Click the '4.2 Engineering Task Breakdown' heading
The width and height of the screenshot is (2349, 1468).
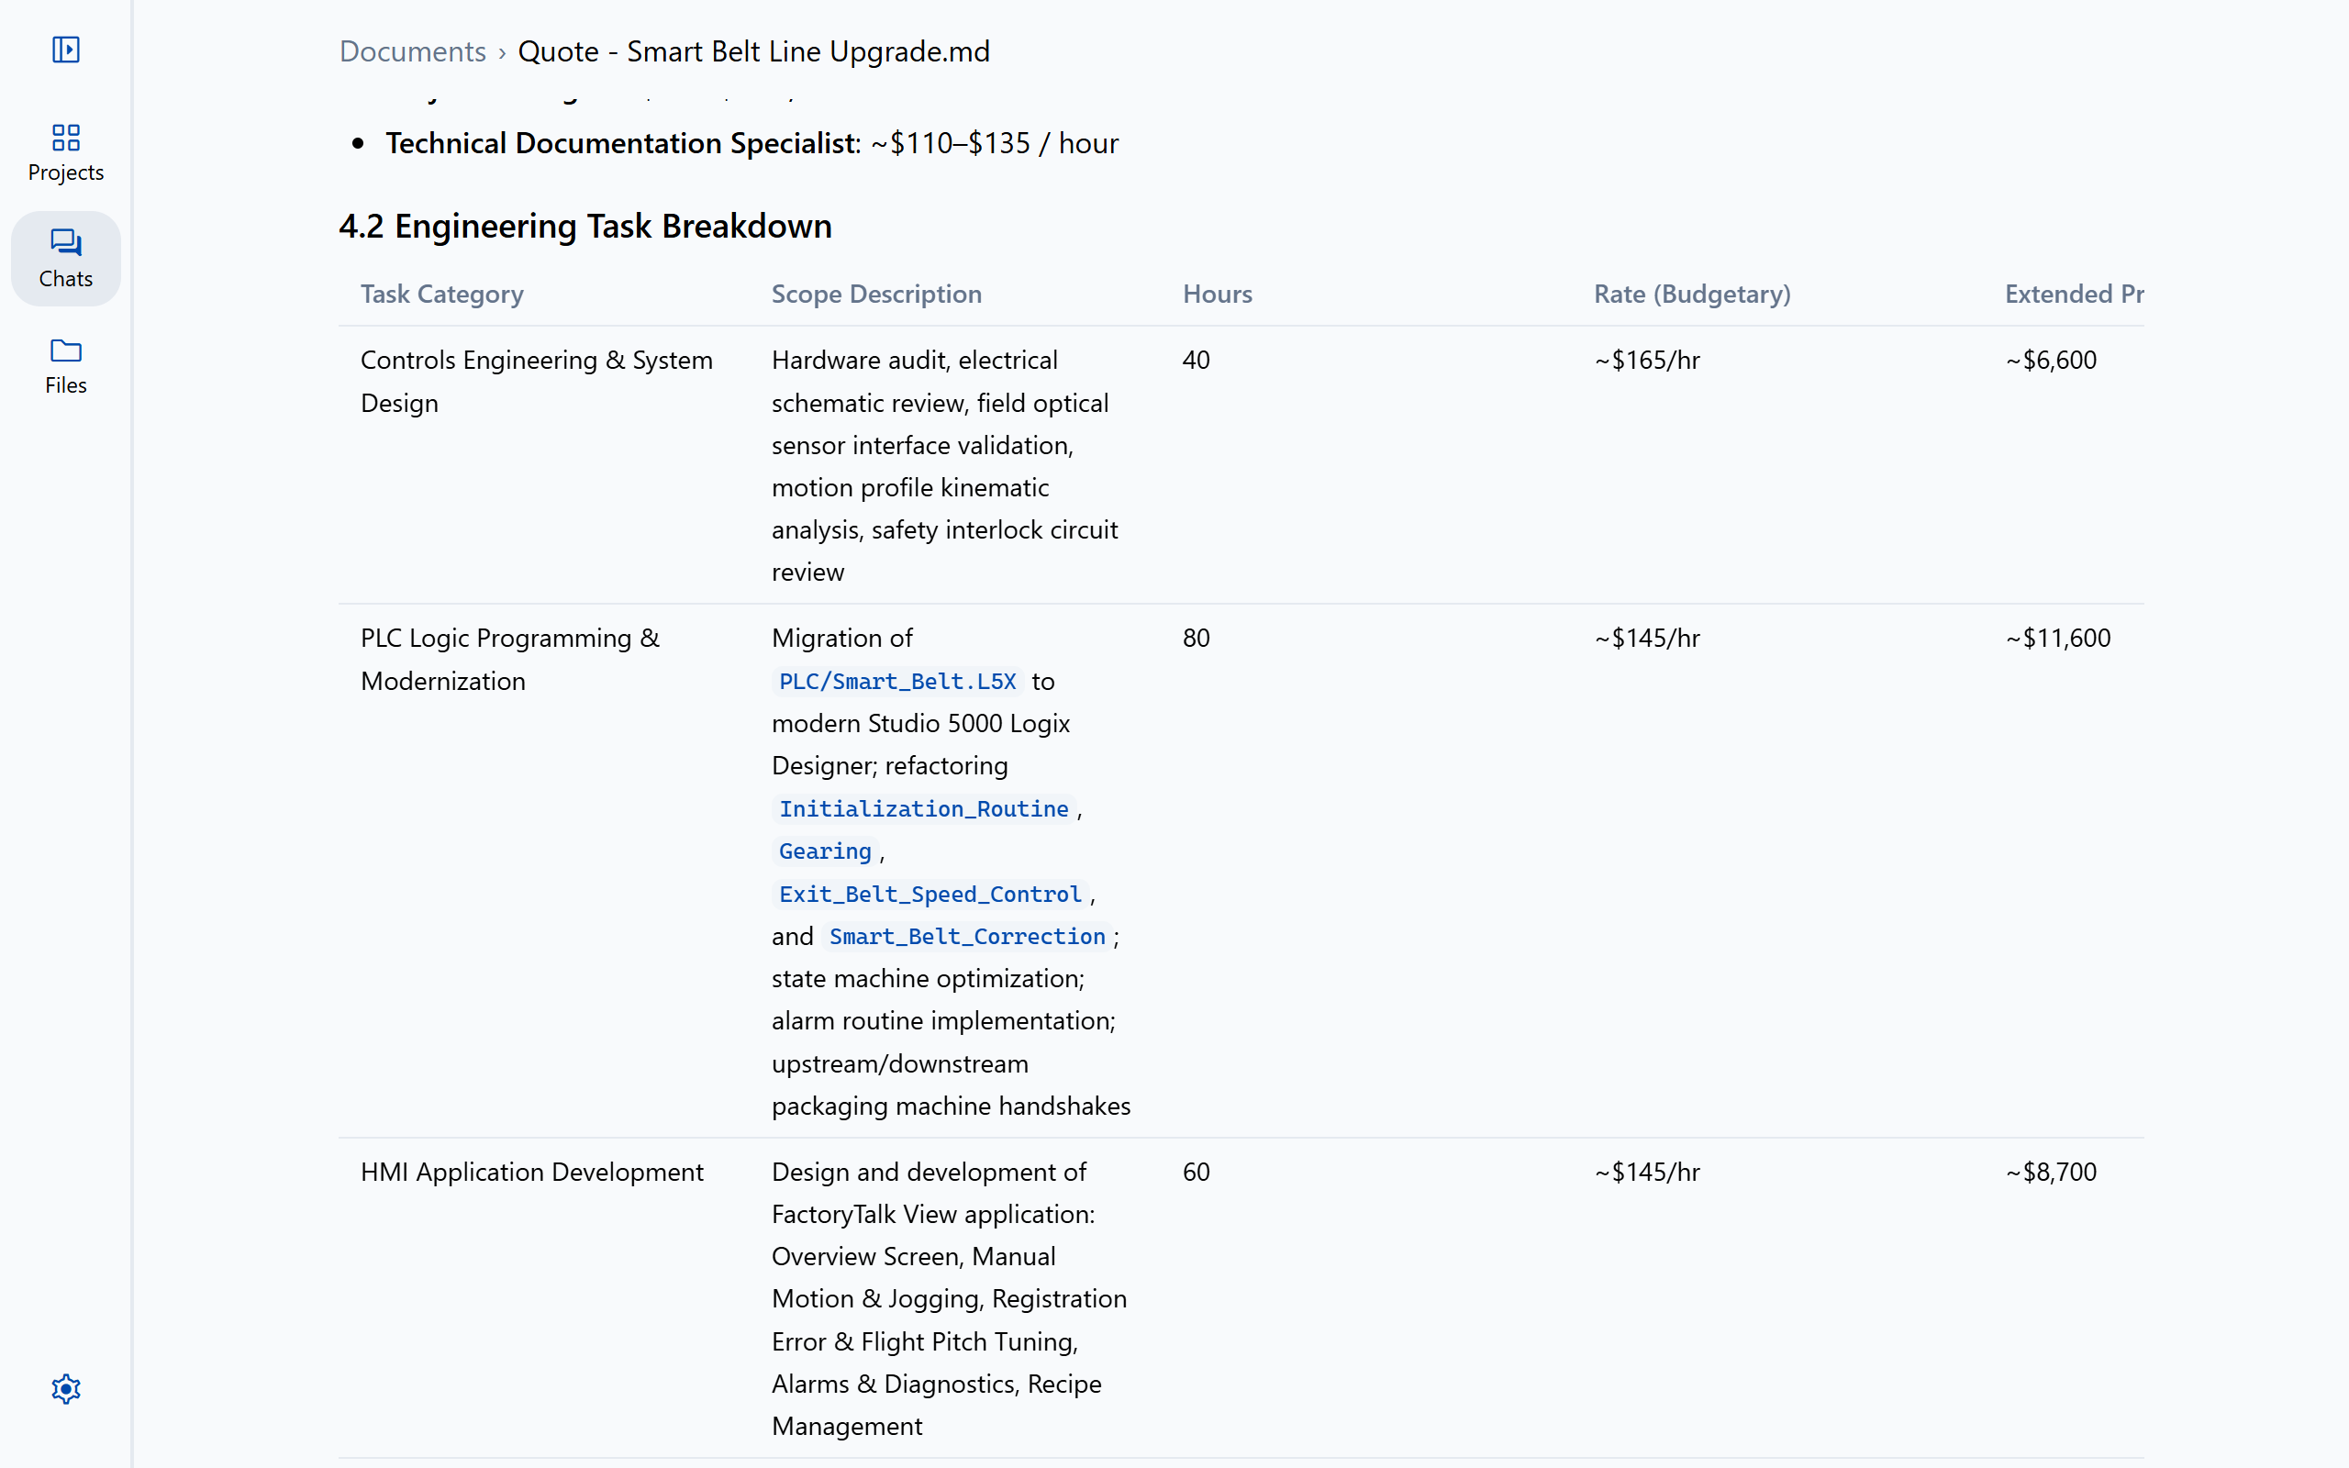click(585, 227)
